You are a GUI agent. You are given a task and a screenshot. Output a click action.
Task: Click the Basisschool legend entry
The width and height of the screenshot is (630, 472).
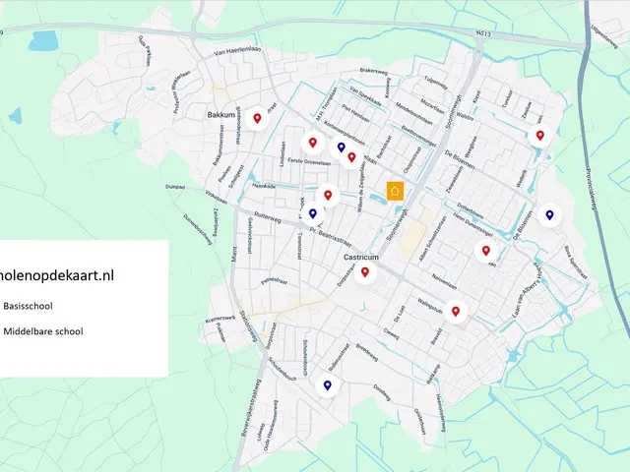pyautogui.click(x=29, y=306)
